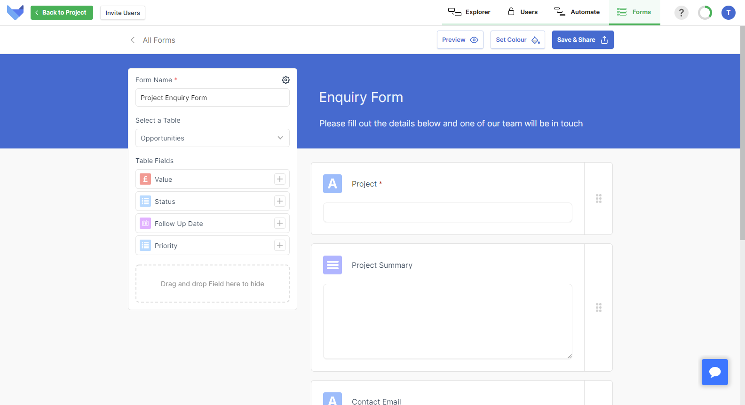Click the Project Summary text area

coord(448,321)
